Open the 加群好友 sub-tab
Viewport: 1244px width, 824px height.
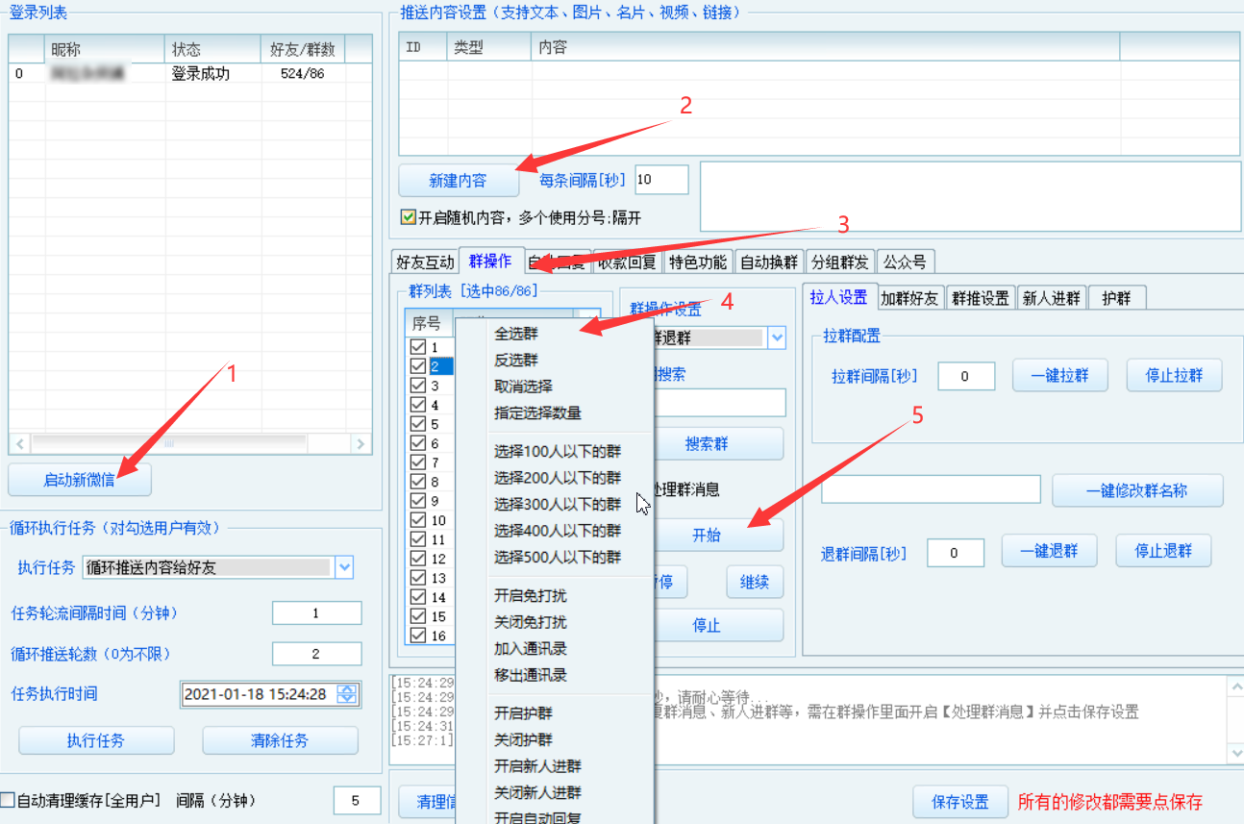910,298
